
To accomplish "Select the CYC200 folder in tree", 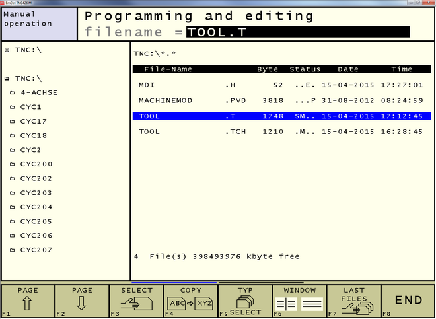I will [36, 164].
